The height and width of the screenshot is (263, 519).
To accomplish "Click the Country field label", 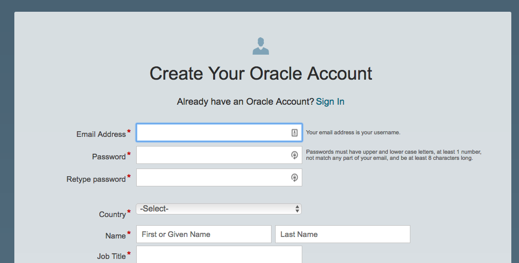I will click(x=112, y=214).
